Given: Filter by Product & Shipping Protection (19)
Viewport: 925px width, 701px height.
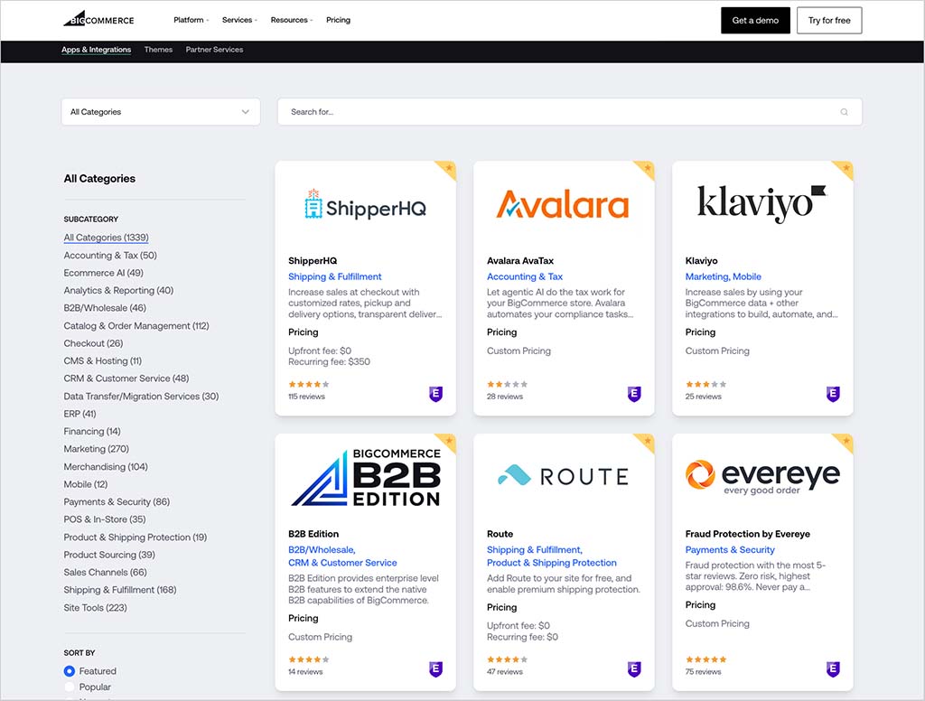Looking at the screenshot, I should [135, 537].
